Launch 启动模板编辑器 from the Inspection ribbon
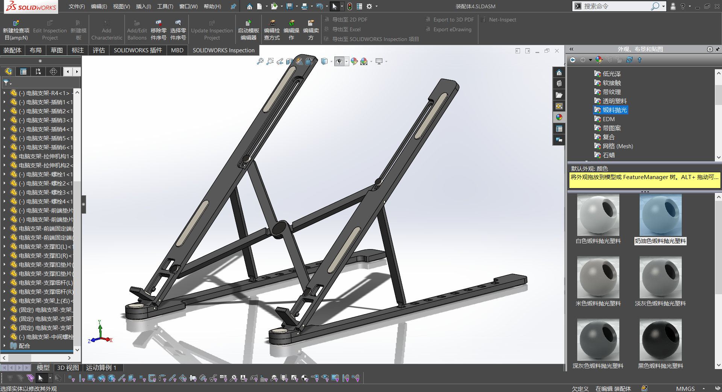 pyautogui.click(x=248, y=29)
